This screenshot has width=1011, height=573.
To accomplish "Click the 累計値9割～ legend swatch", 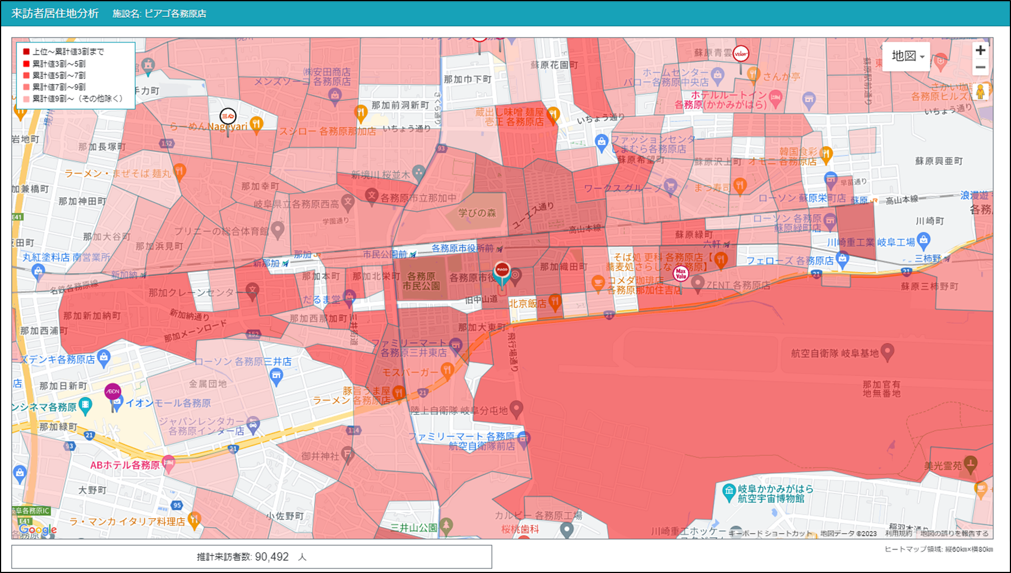I will (x=26, y=99).
